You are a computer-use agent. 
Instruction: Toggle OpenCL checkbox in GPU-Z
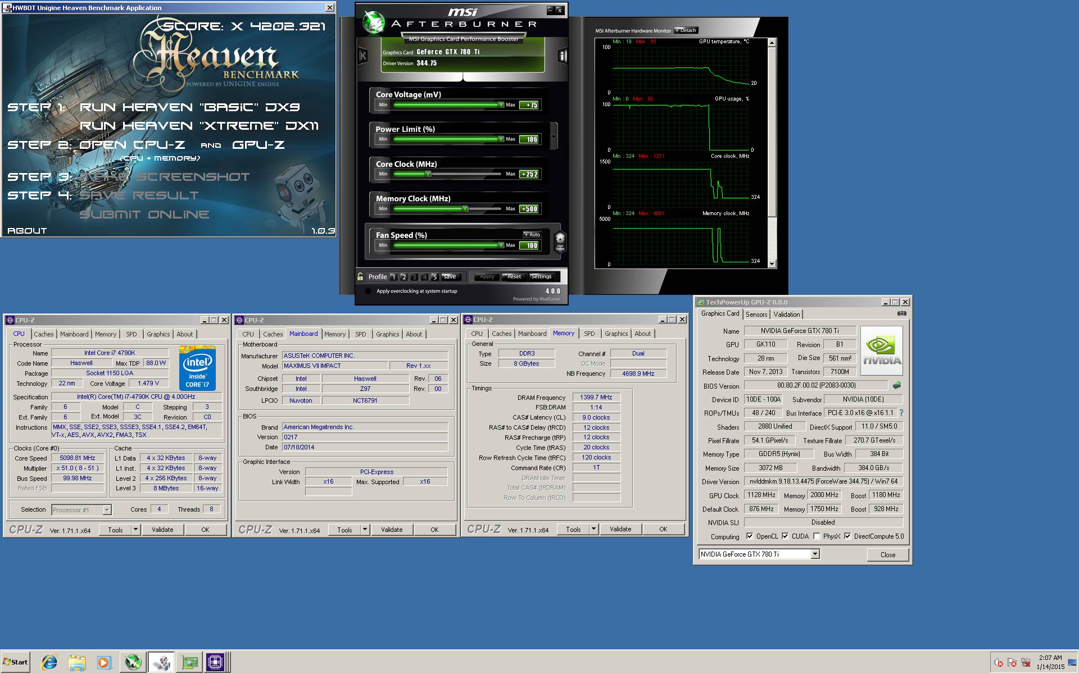750,536
